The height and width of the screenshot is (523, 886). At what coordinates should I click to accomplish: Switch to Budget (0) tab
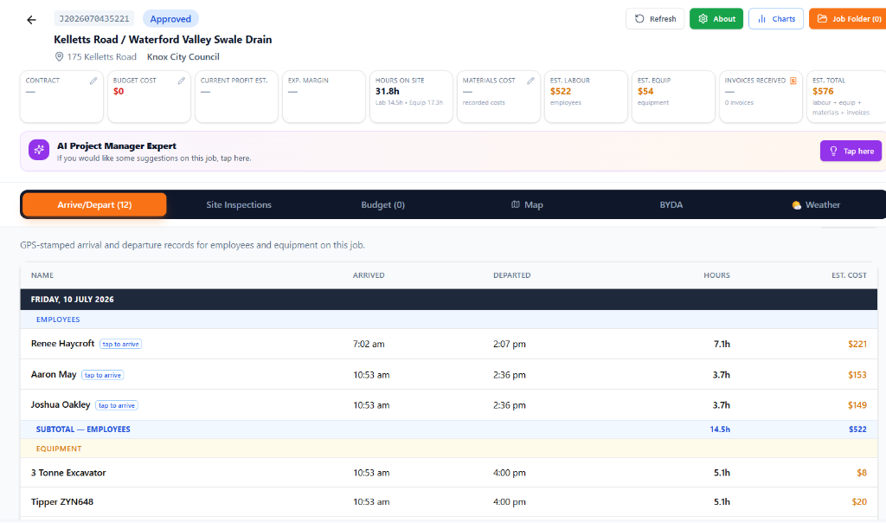point(382,204)
